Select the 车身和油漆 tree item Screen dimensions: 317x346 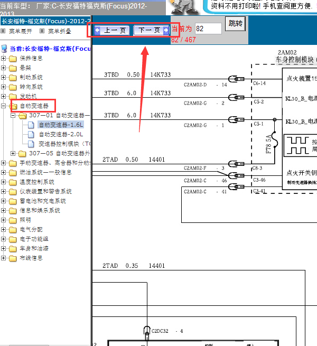tap(34, 248)
